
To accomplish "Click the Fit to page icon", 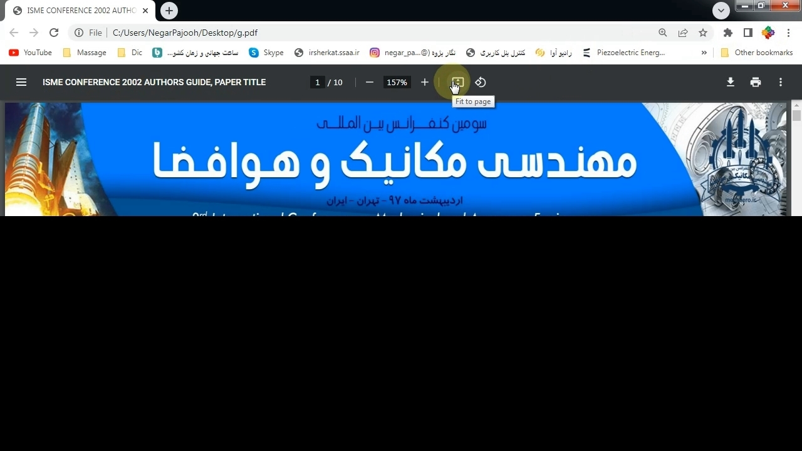I will [457, 82].
